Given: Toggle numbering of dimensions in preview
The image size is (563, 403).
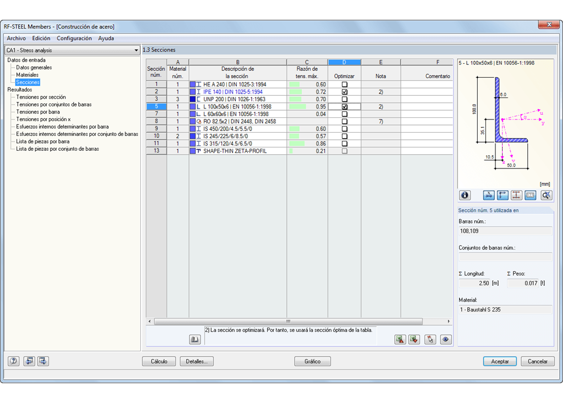Looking at the screenshot, I should click(x=531, y=195).
